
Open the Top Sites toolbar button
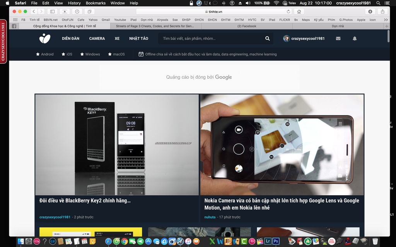tap(65, 12)
